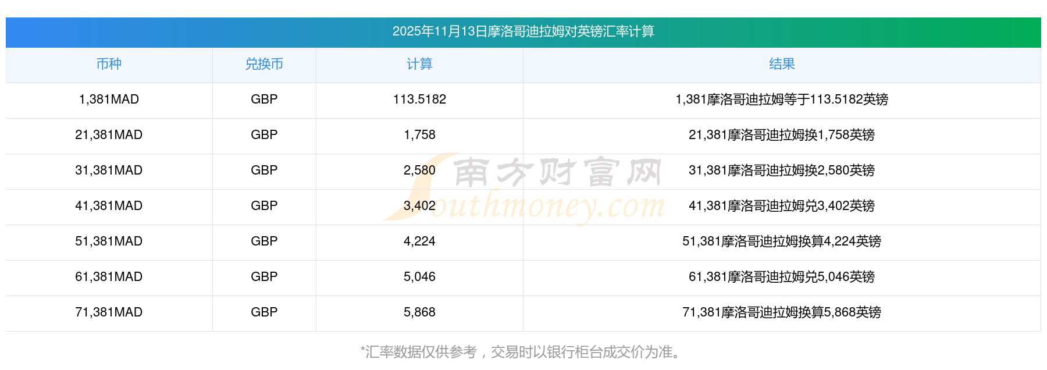Click result 1,381摩洛哥迪拉姆等于113.5182英镑

click(x=782, y=99)
